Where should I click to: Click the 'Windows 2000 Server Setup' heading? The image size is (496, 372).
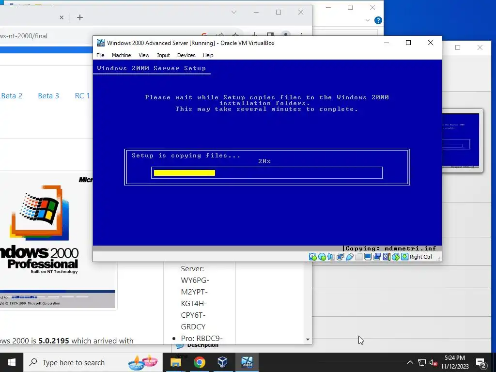pyautogui.click(x=151, y=68)
